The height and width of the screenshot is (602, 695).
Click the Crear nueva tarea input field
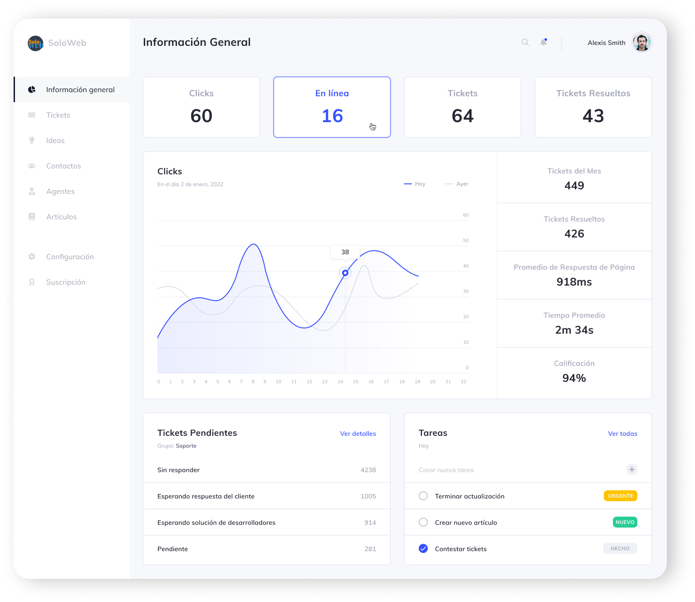[476, 469]
